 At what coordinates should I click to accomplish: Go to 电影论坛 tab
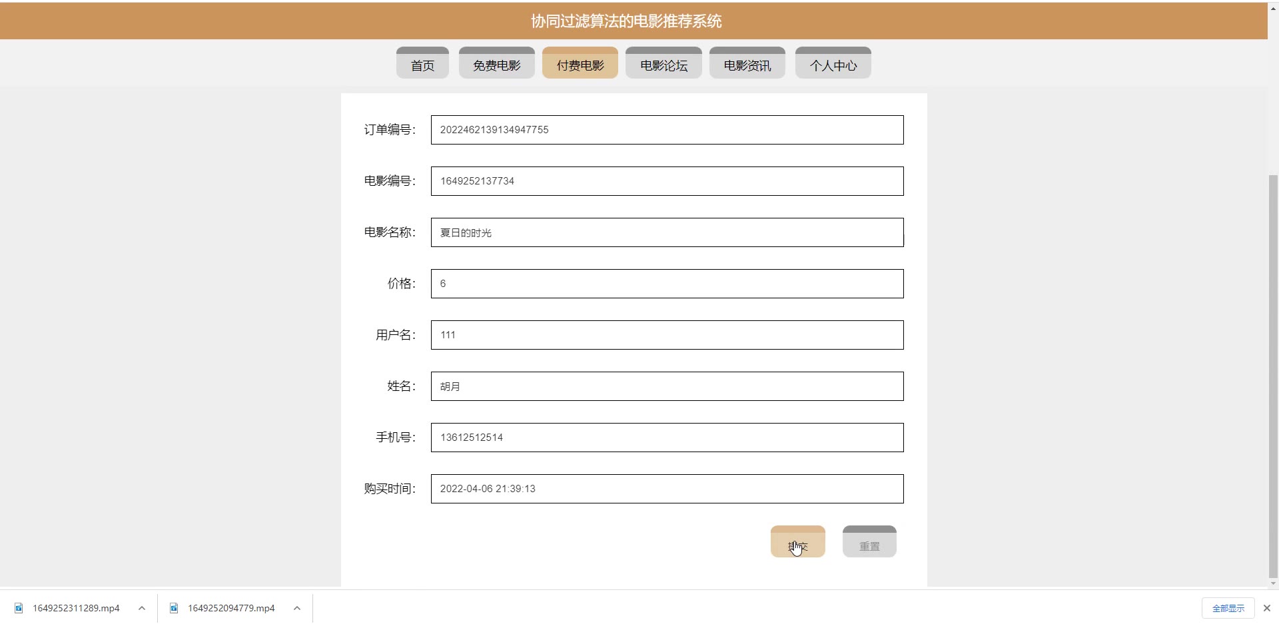[x=663, y=63]
